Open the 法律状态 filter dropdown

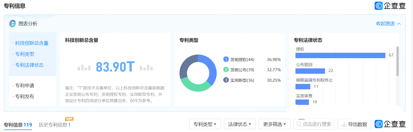tap(240, 124)
